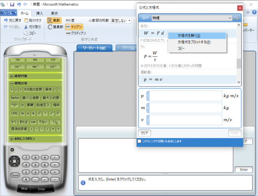The height and width of the screenshot is (196, 258).
Task: Open Help with the question mark icon
Action: [x=254, y=12]
